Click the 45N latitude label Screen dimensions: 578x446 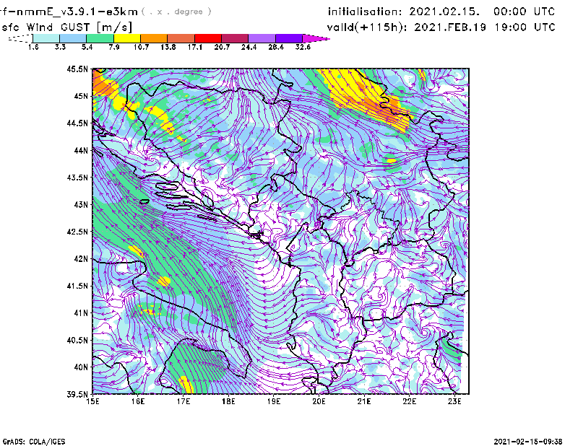click(81, 96)
